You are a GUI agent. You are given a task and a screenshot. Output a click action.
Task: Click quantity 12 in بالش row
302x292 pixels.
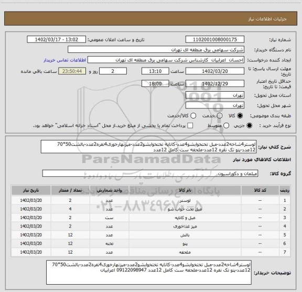click(70, 235)
